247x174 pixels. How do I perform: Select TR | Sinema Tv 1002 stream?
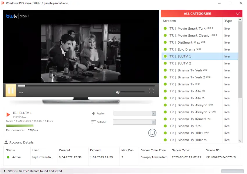pyautogui.click(x=200, y=140)
